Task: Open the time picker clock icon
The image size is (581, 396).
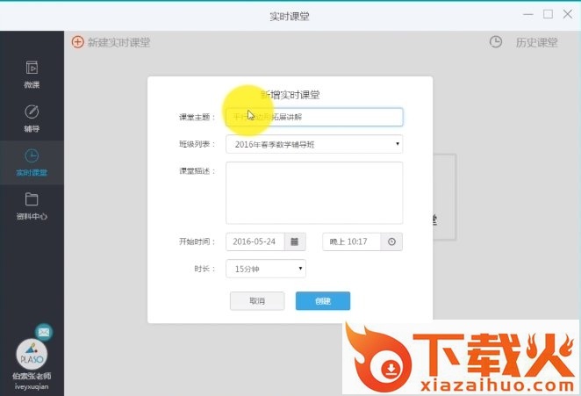Action: coord(391,241)
